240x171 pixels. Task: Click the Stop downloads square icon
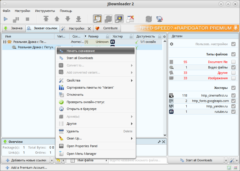(27, 19)
